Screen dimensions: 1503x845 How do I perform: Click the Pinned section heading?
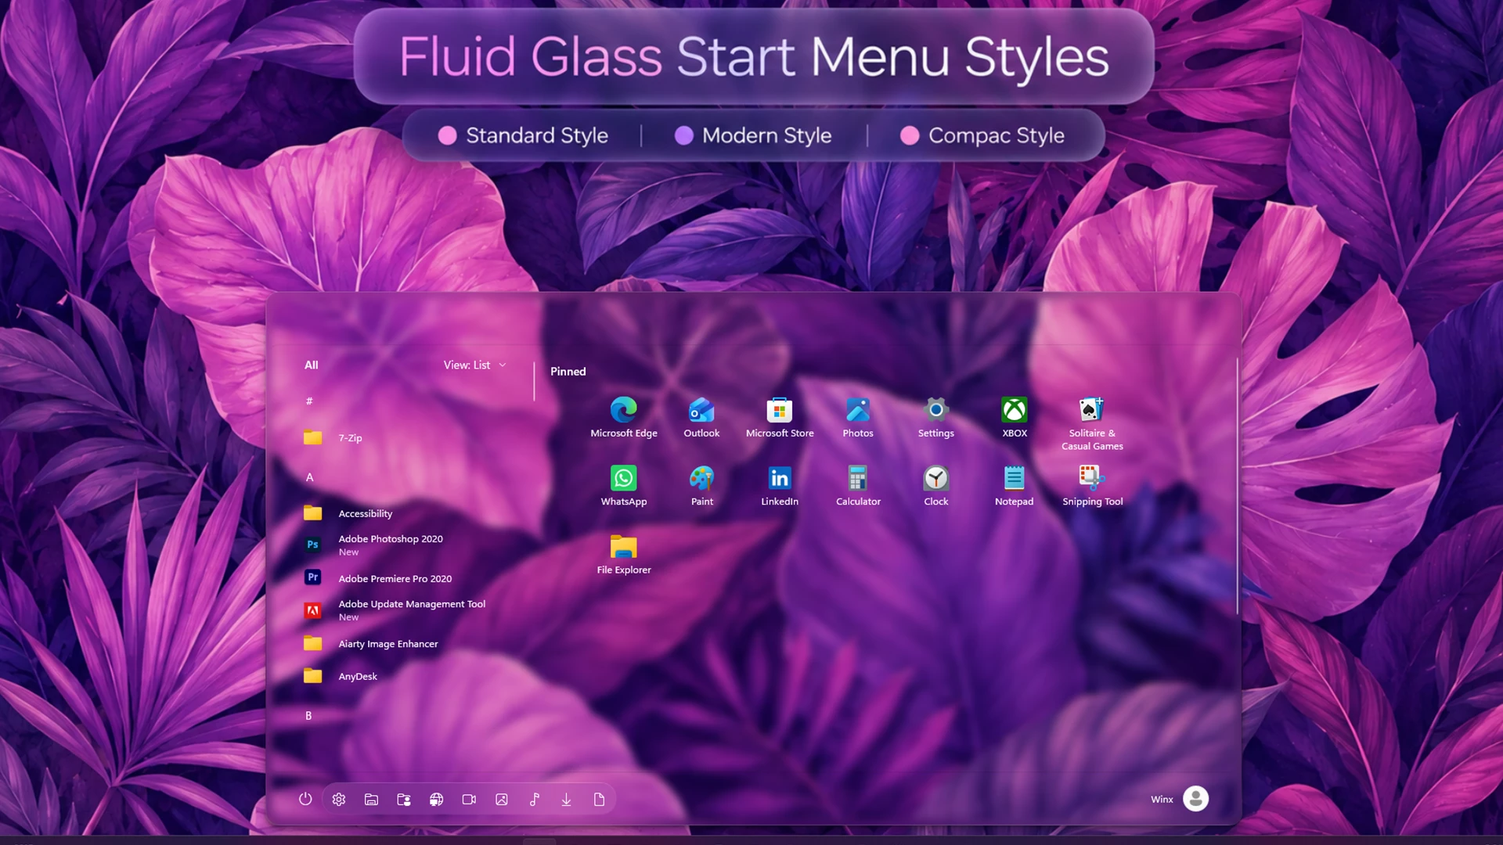pos(568,372)
